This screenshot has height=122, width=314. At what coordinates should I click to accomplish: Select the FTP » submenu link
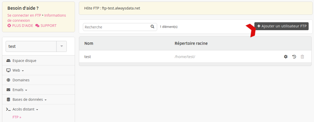click(x=17, y=117)
